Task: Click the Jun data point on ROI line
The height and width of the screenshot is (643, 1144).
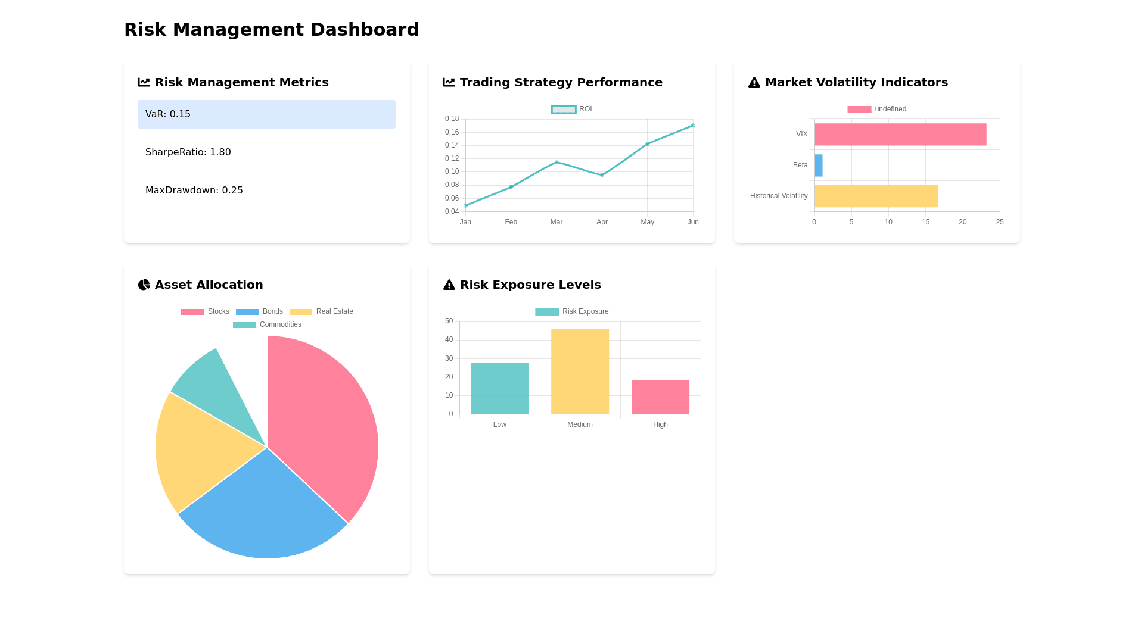Action: click(x=693, y=126)
